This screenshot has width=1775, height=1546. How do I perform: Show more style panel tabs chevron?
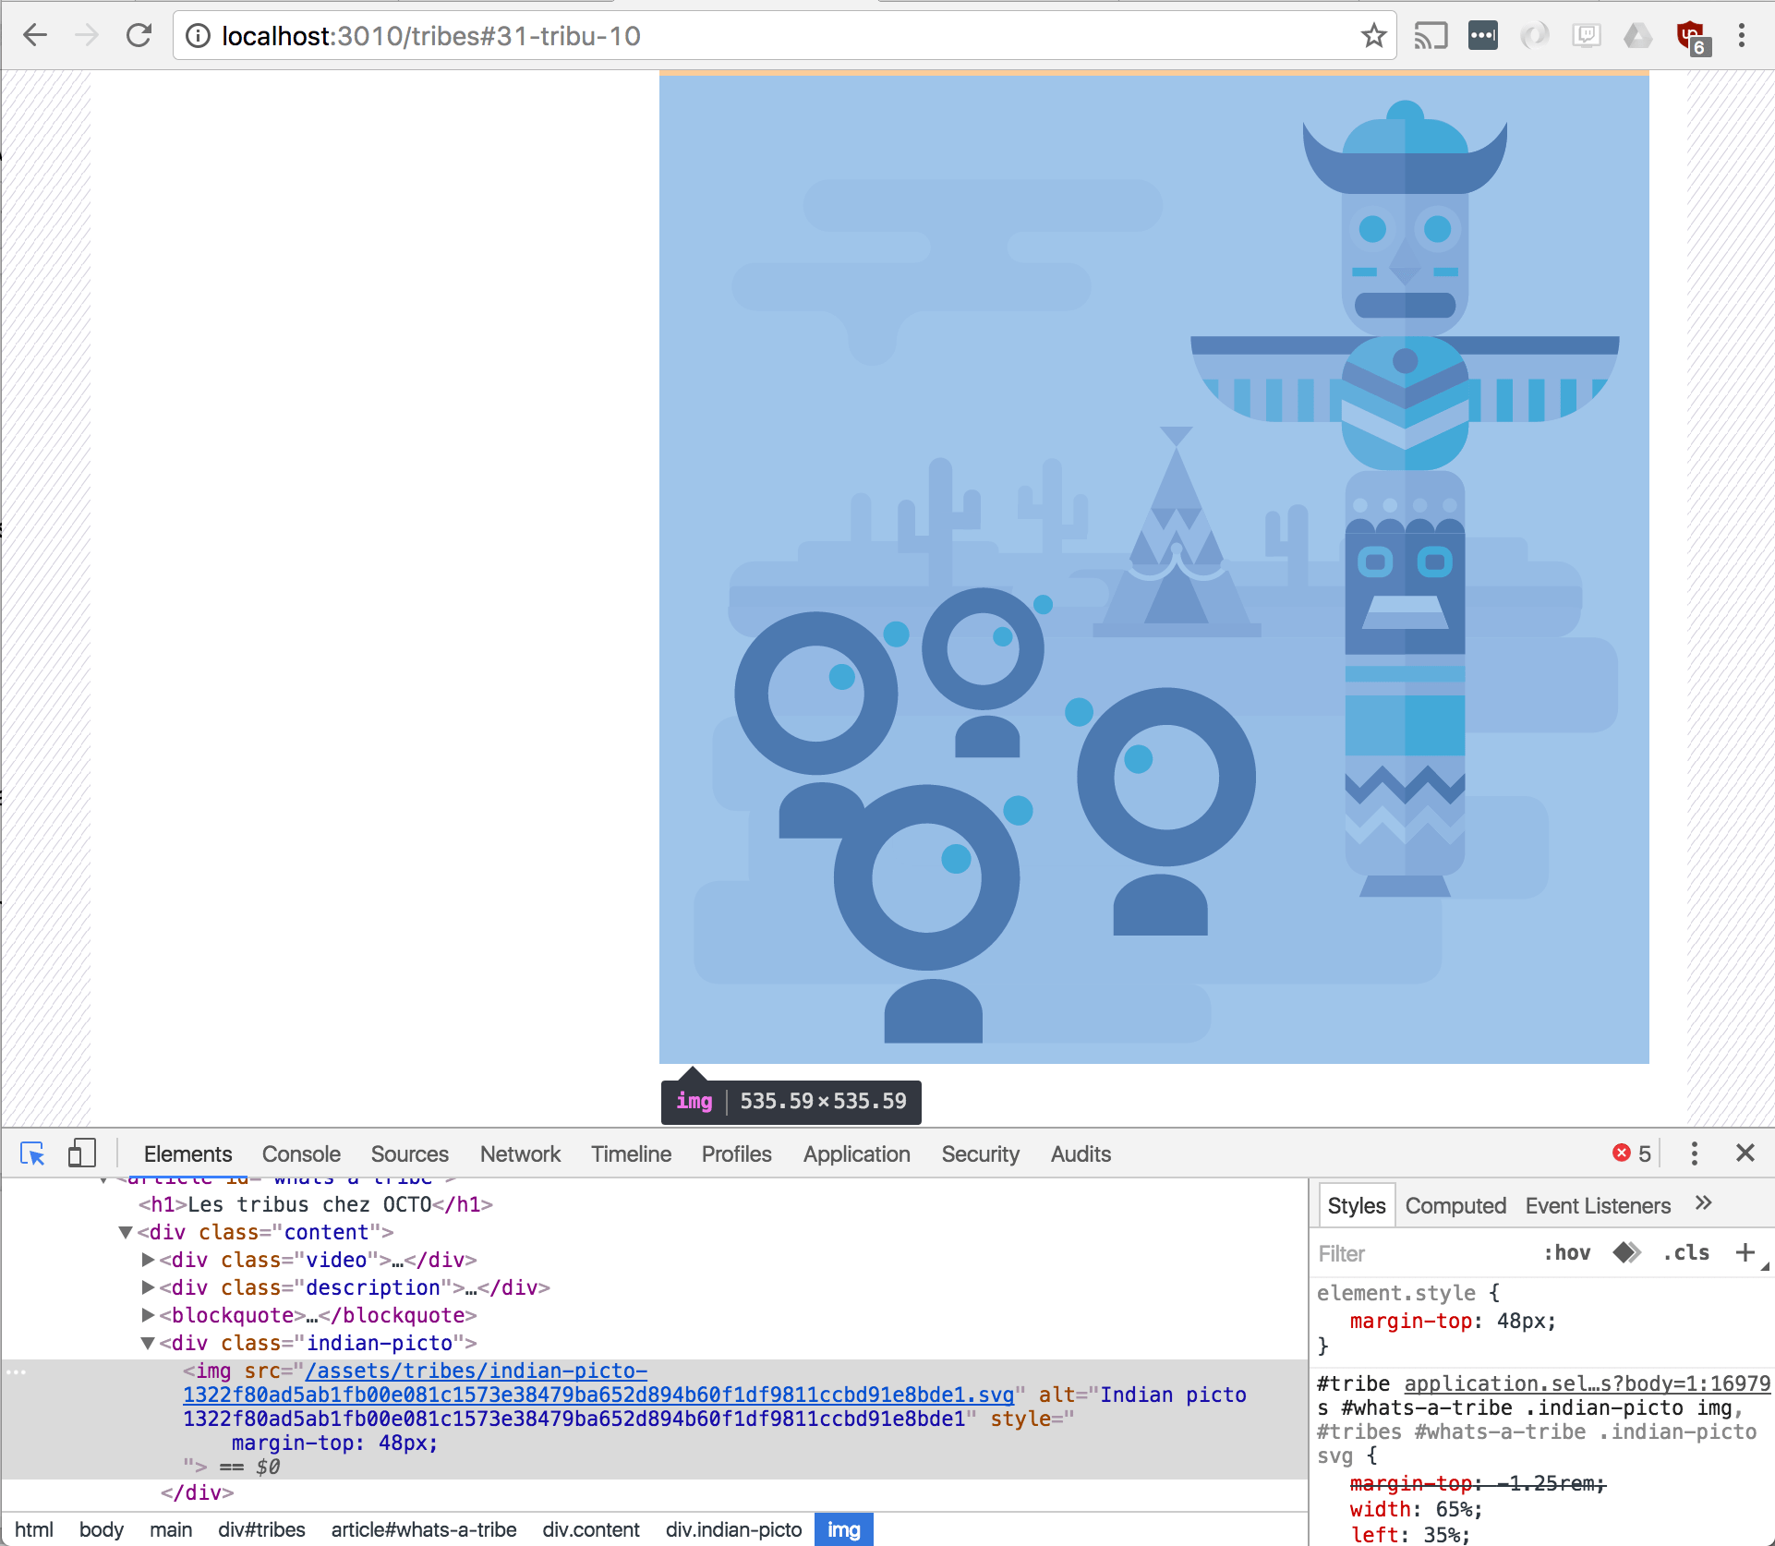pos(1704,1203)
